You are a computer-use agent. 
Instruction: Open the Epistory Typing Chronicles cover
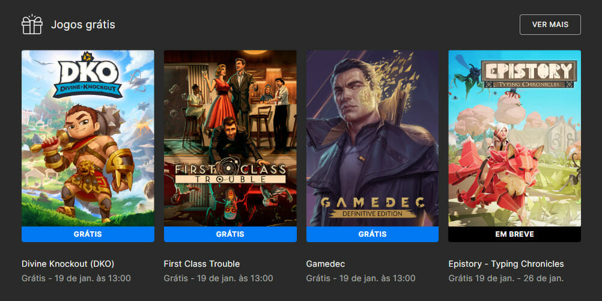click(514, 138)
